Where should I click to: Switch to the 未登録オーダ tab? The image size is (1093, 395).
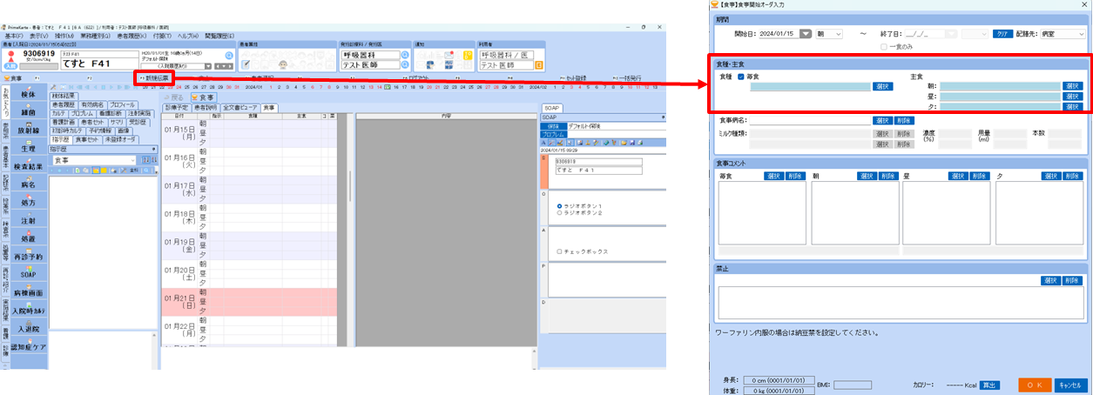coord(119,138)
